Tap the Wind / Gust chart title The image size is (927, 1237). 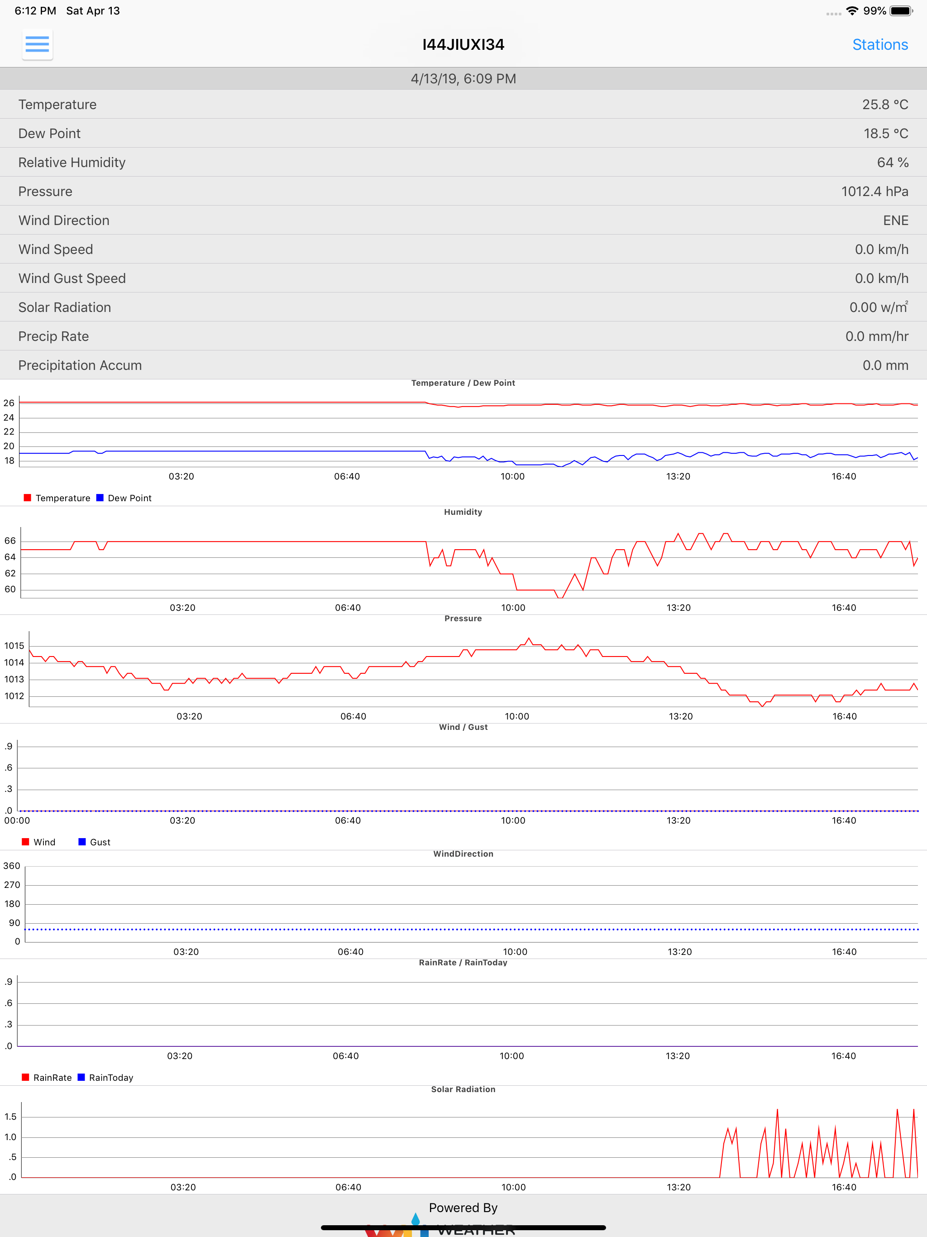[x=463, y=727]
